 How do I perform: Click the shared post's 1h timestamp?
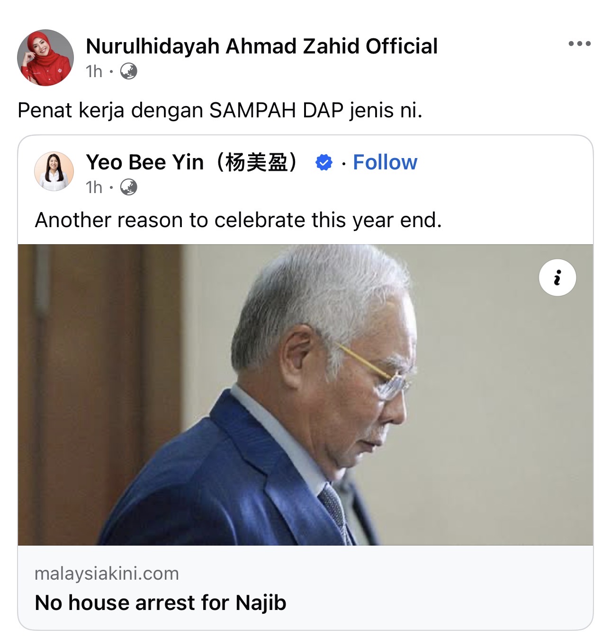[94, 187]
